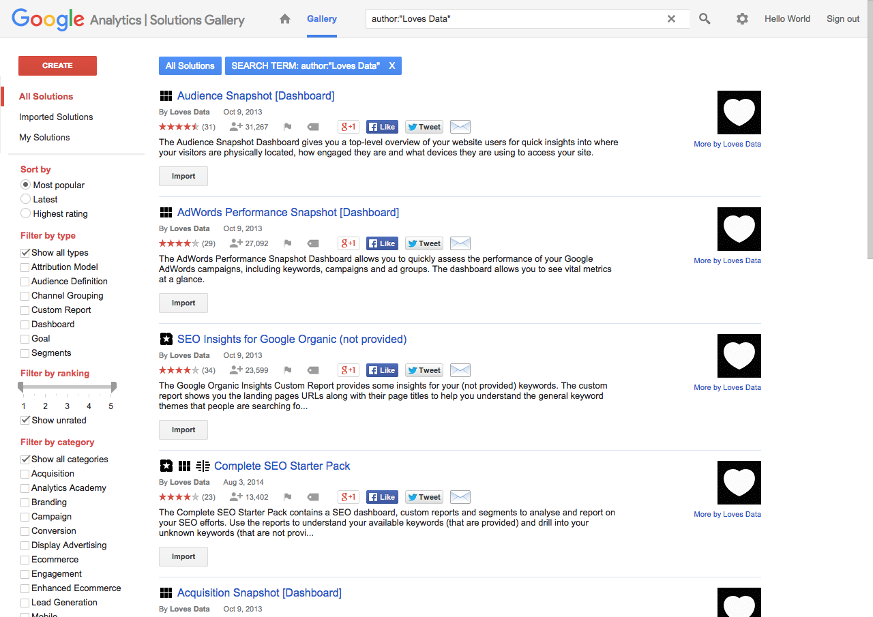Click the red CREATE button
Viewport: 873px width, 617px height.
coord(57,65)
